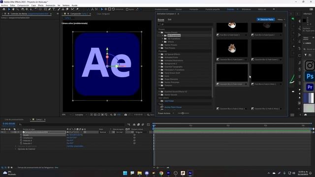315x177 pixels.
Task: Click the snapshot camera icon in viewer
Action: click(126, 115)
